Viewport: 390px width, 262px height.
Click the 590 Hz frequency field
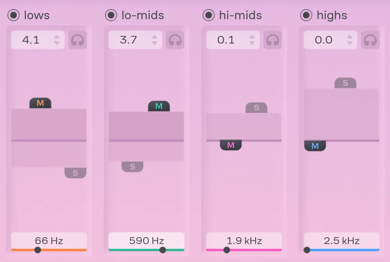[146, 240]
